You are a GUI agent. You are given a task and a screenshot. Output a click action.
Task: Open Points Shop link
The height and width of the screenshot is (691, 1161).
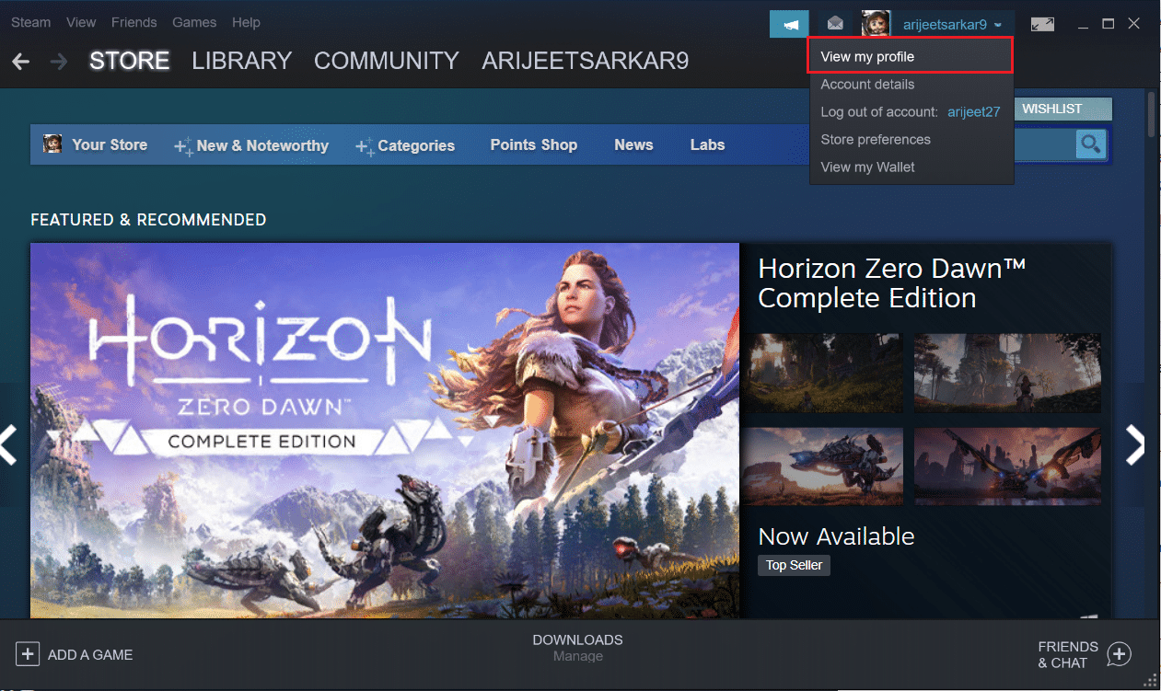point(533,144)
